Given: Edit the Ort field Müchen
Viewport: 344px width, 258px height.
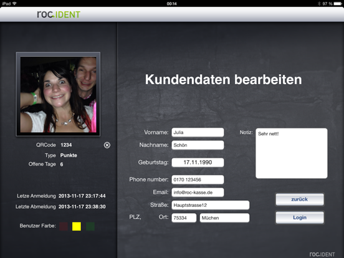Looking at the screenshot, I should 224,218.
